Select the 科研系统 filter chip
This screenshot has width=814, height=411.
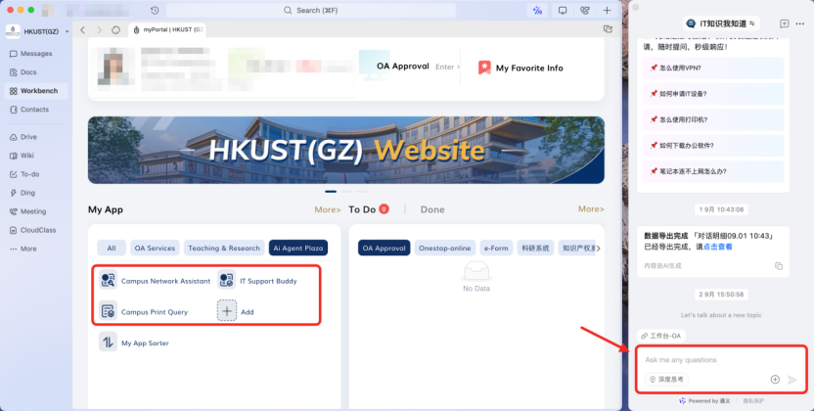tap(536, 248)
